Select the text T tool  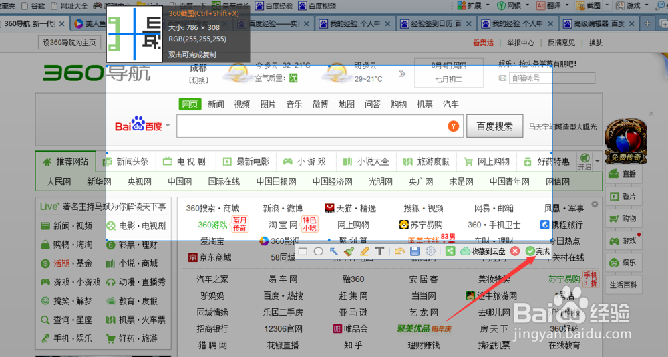[x=379, y=251]
